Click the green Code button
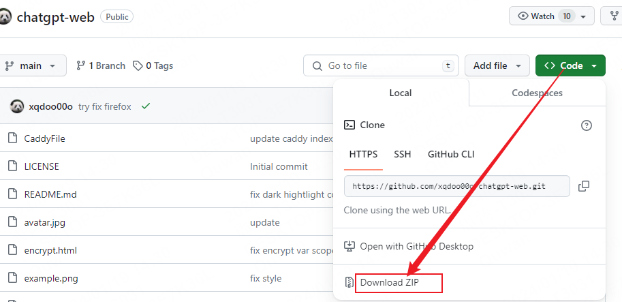Screen dimensions: 622x302 coord(570,65)
